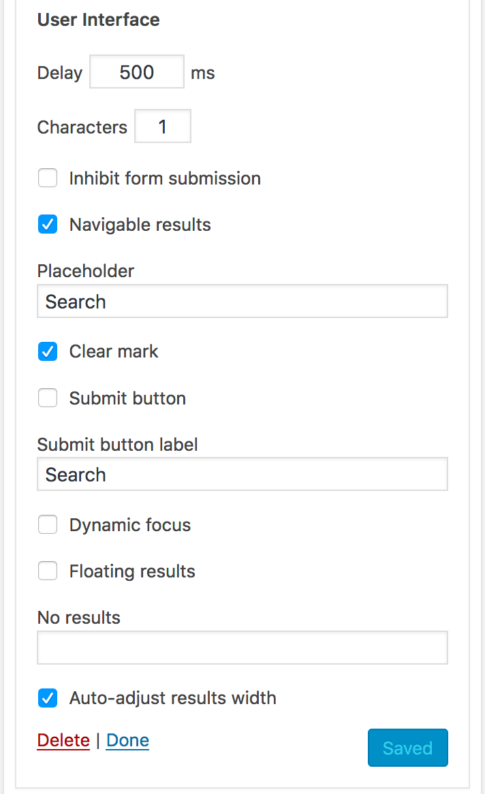Click the Placeholder label above the search field
The width and height of the screenshot is (485, 794).
point(85,270)
